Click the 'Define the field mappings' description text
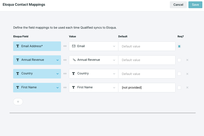 click(65, 28)
